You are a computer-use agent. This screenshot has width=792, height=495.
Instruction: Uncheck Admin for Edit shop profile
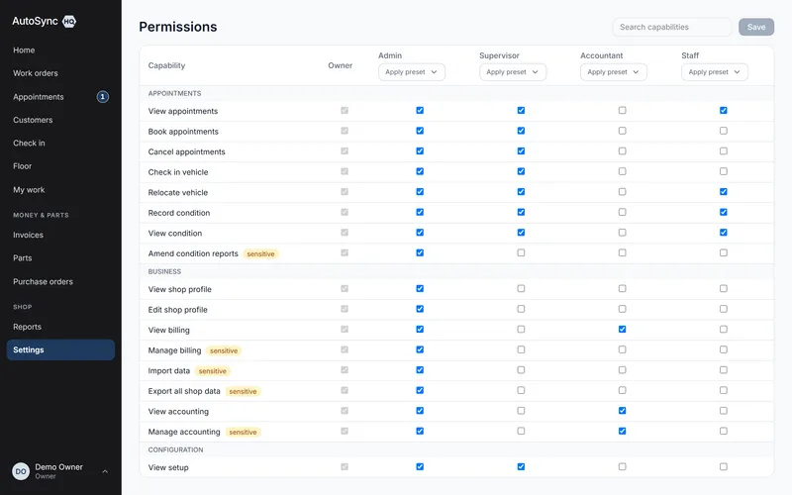point(420,309)
